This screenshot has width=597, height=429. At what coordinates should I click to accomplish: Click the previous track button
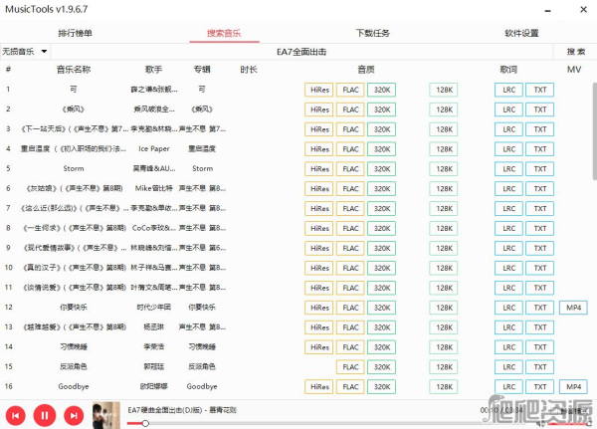coord(16,414)
